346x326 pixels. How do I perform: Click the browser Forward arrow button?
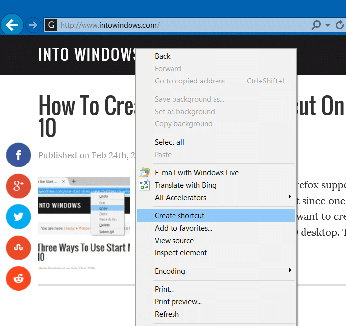(x=33, y=25)
